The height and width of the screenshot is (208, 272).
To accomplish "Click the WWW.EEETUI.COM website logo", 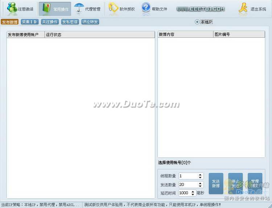I will pos(201,9).
